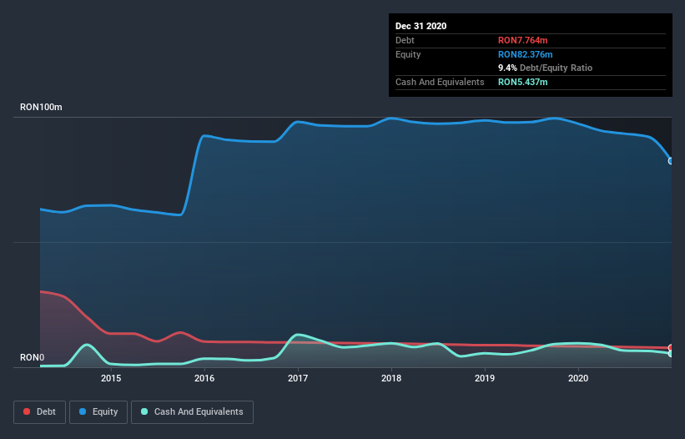Image resolution: width=685 pixels, height=439 pixels.
Task: Click the 2018 x-axis label
Action: click(391, 378)
